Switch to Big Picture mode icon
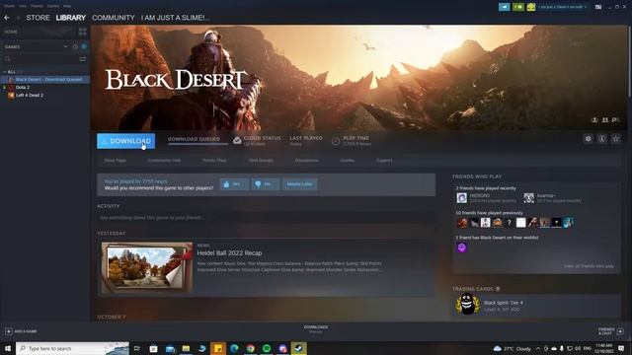The image size is (632, 355). tap(598, 7)
